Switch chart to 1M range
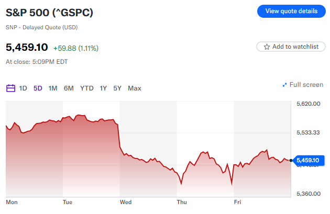This screenshot has height=214, width=330. coord(53,88)
